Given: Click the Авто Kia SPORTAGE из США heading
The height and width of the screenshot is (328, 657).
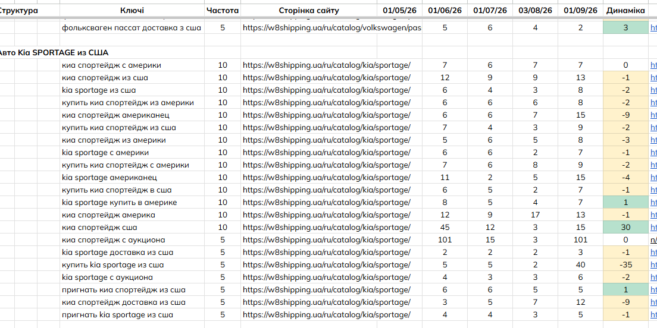Looking at the screenshot, I should coord(53,53).
